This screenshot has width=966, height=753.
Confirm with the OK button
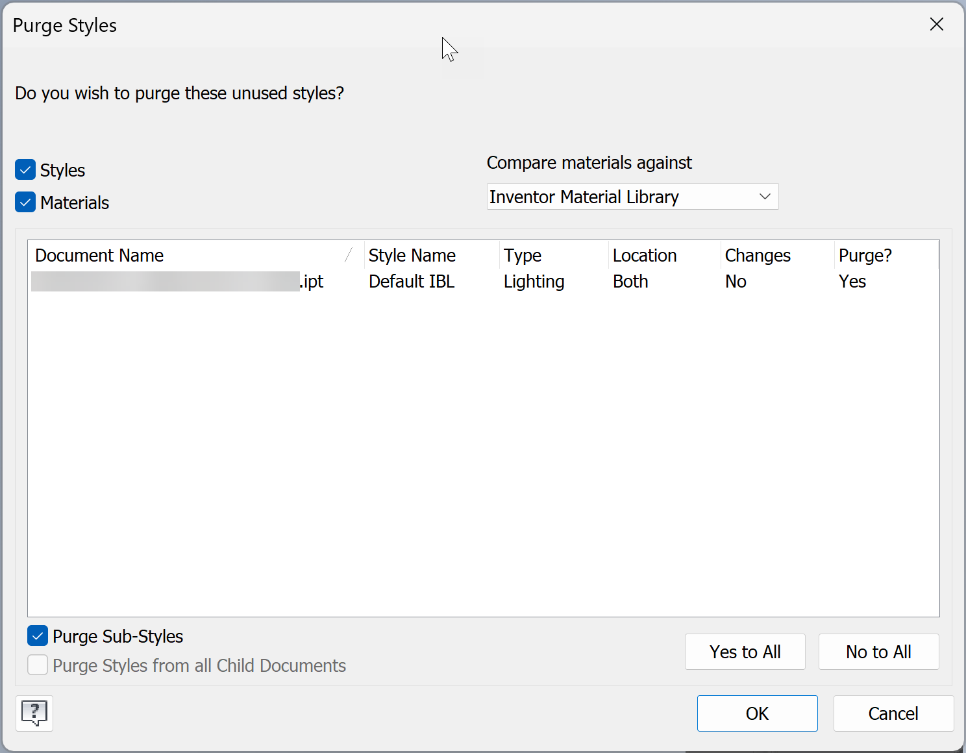[757, 713]
